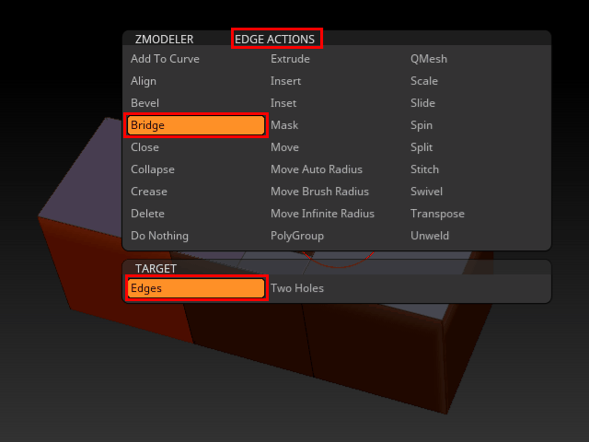
Task: Pick Move Brush Radius option
Action: pos(319,192)
